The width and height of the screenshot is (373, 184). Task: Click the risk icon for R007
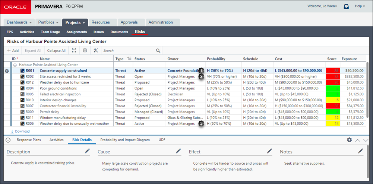22,106
